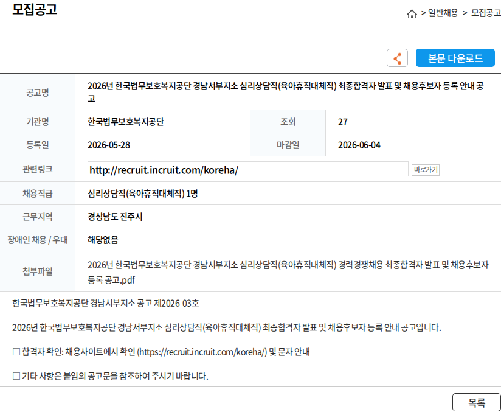Select the recruit.incruit.com/koreha URL field
This screenshot has width=501, height=412.
click(x=248, y=169)
